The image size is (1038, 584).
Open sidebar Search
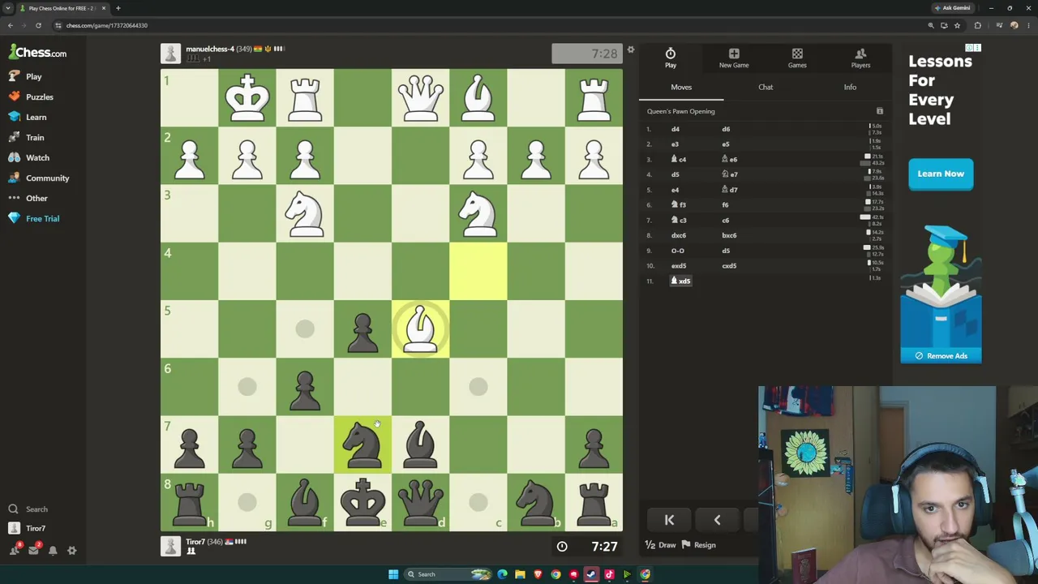[28, 509]
